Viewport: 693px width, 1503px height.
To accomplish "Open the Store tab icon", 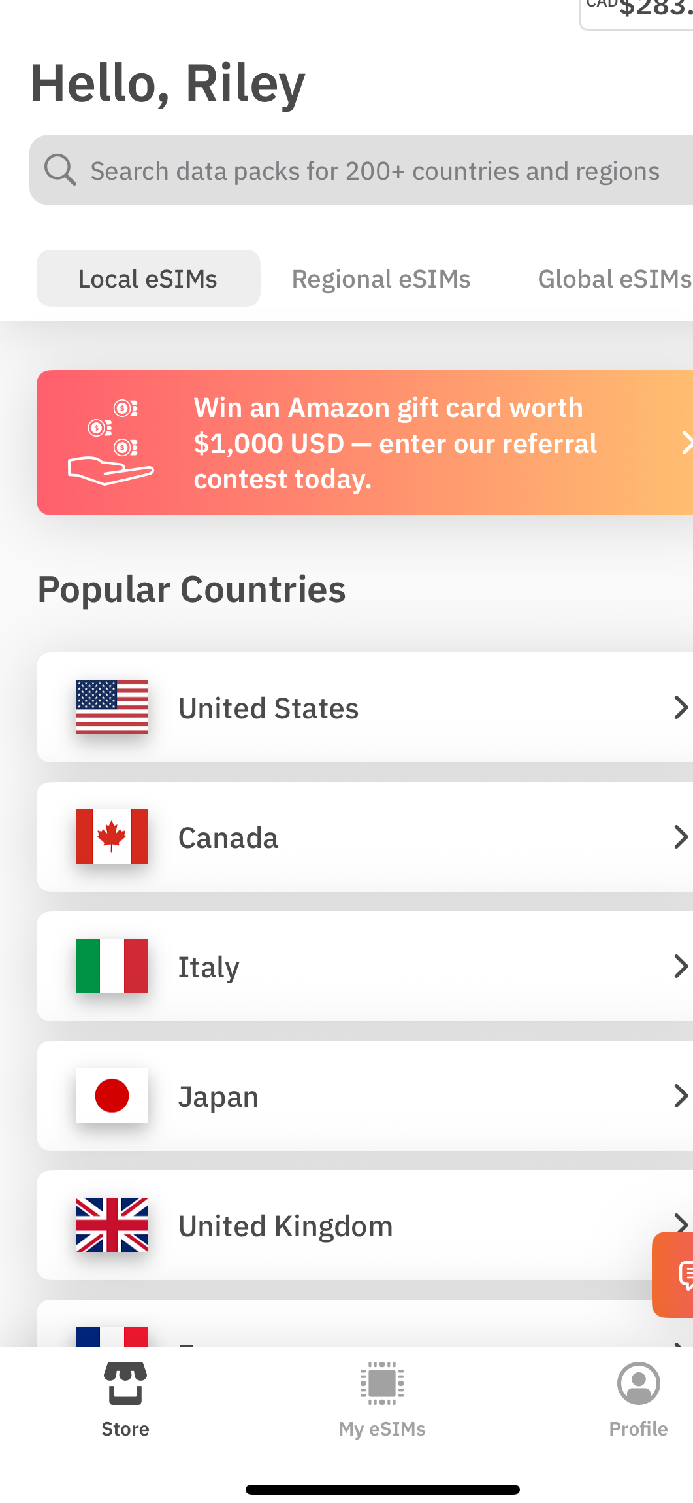I will coord(125,1384).
